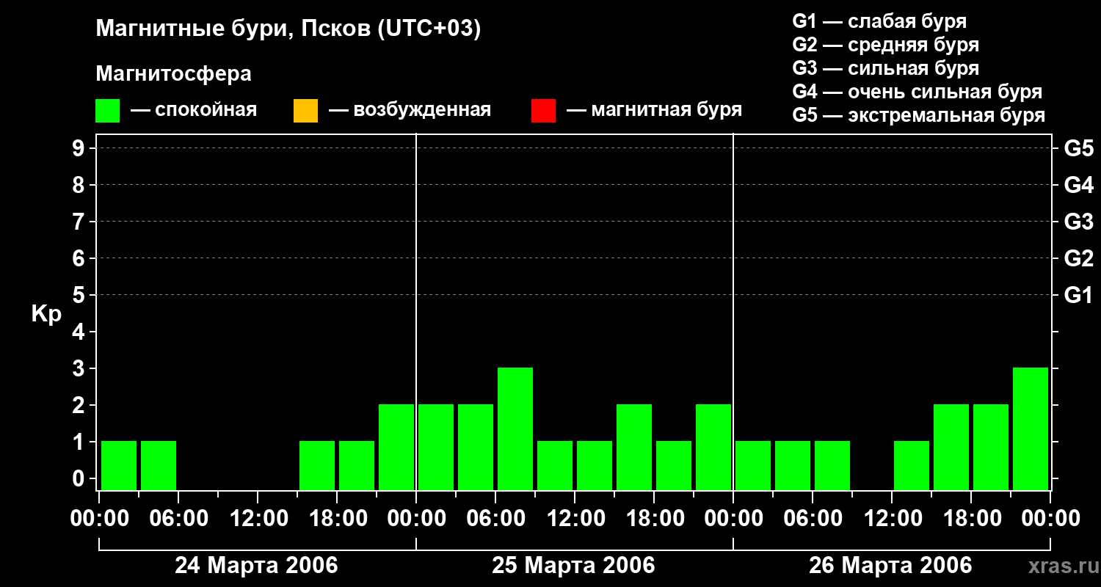
Task: Click the «12:00» time label above 24 Марта
Action: [x=258, y=518]
